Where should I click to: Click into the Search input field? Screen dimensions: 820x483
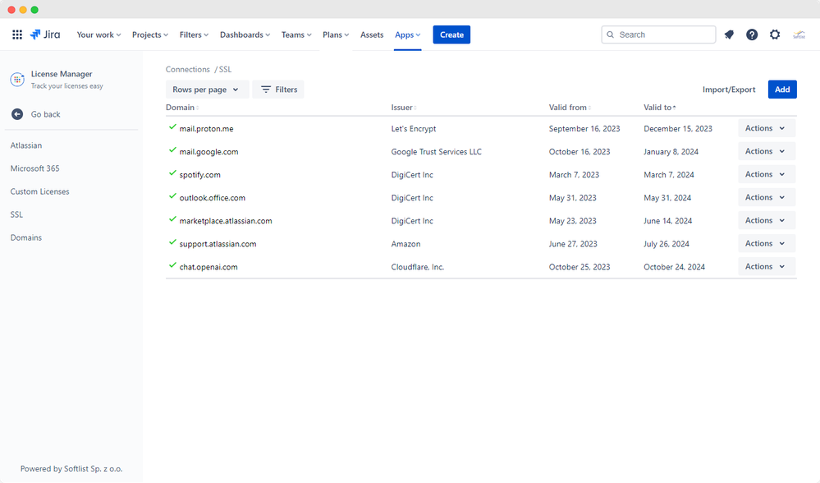[658, 34]
